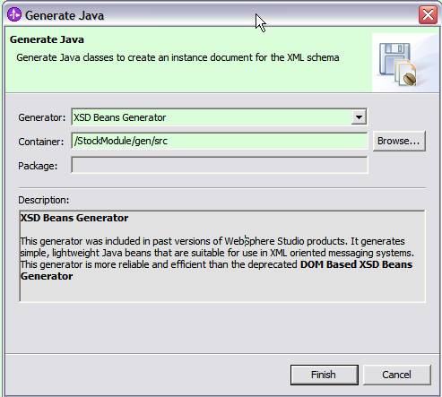442x397 pixels.
Task: Click the Generate Java window title text
Action: pyautogui.click(x=65, y=15)
